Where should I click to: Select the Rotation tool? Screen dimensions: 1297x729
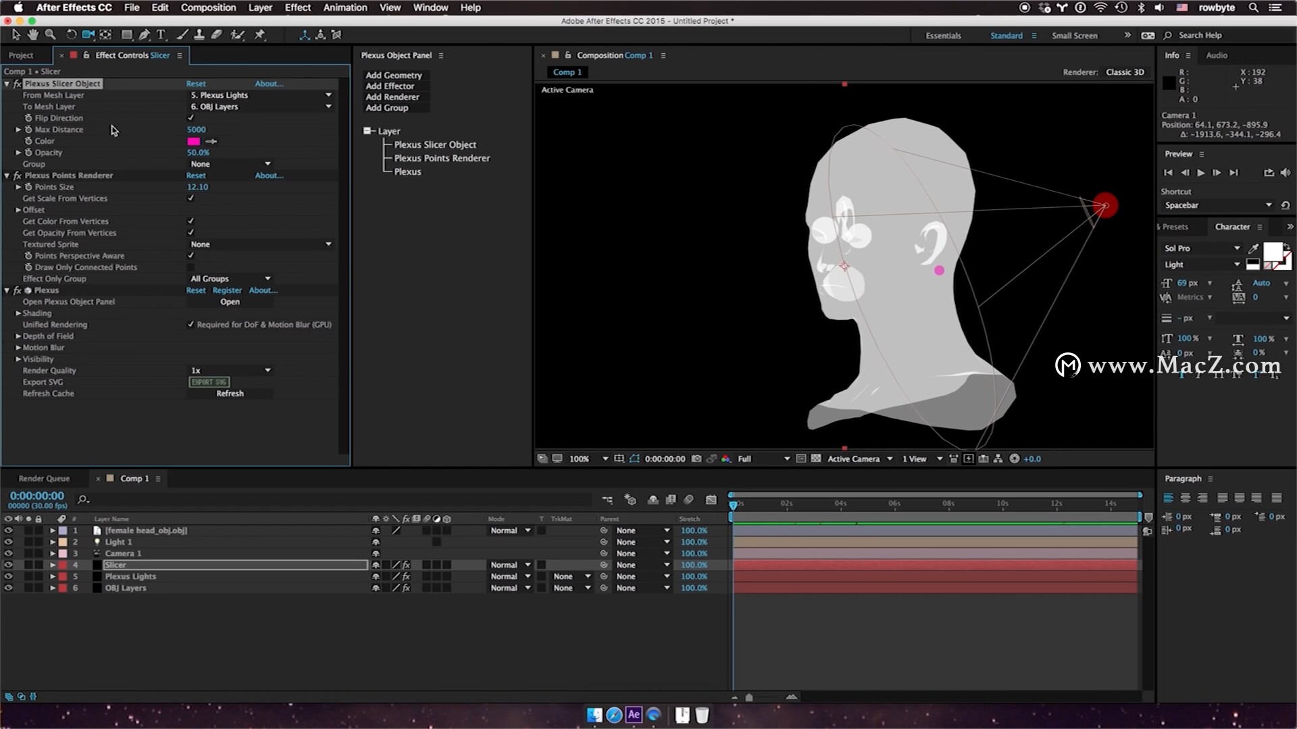(71, 34)
